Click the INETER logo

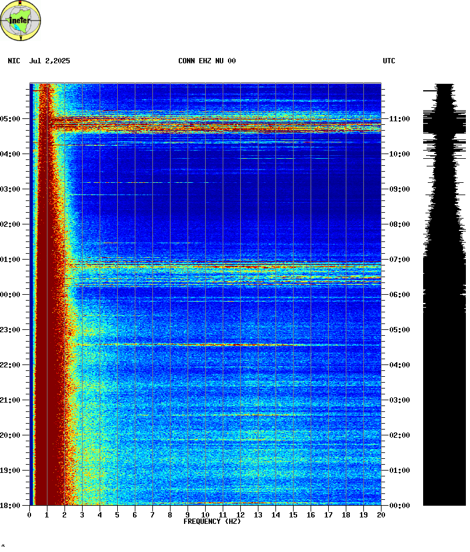pos(21,21)
